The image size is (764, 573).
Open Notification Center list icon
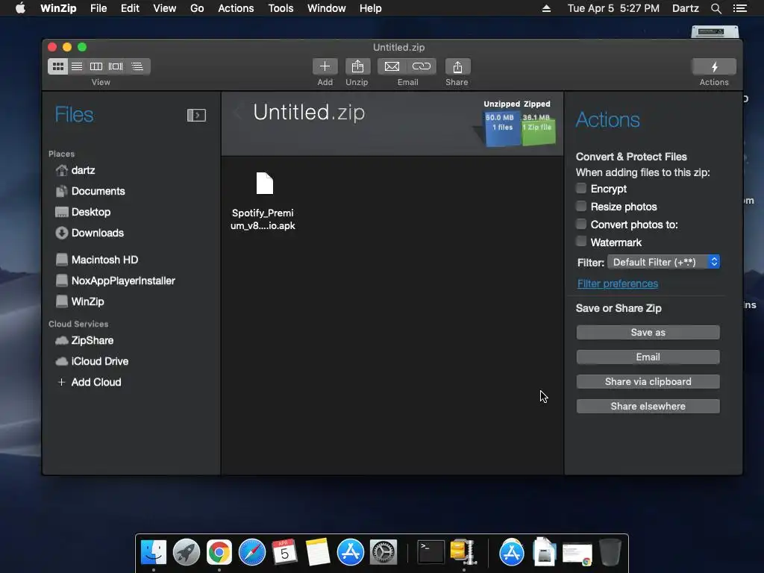pos(740,8)
